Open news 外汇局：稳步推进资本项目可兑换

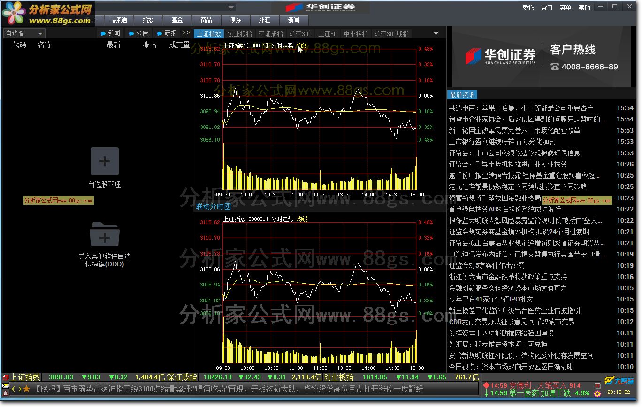(x=498, y=344)
